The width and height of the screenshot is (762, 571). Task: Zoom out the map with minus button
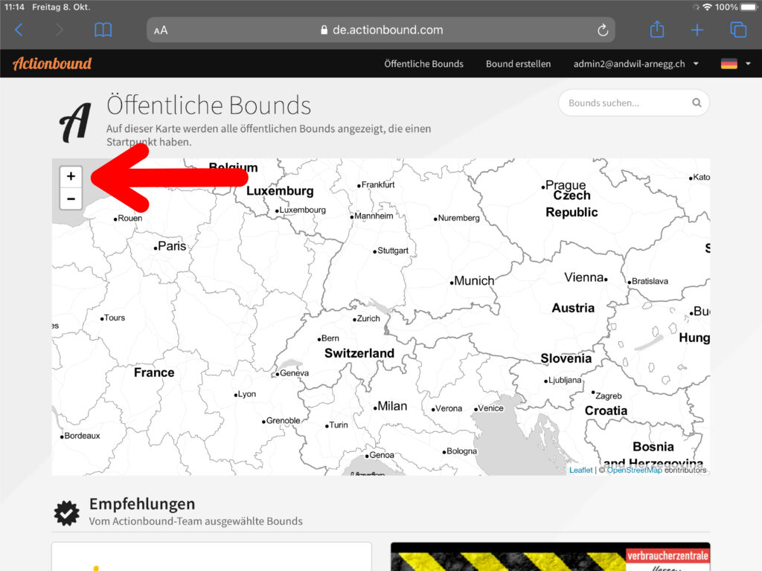coord(71,199)
